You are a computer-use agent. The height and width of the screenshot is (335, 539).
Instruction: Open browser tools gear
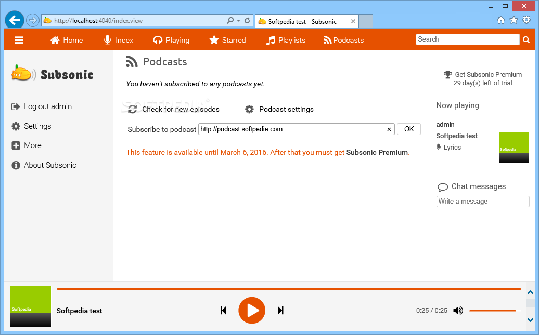527,20
